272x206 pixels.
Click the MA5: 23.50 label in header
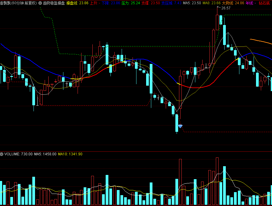[x=192, y=3]
